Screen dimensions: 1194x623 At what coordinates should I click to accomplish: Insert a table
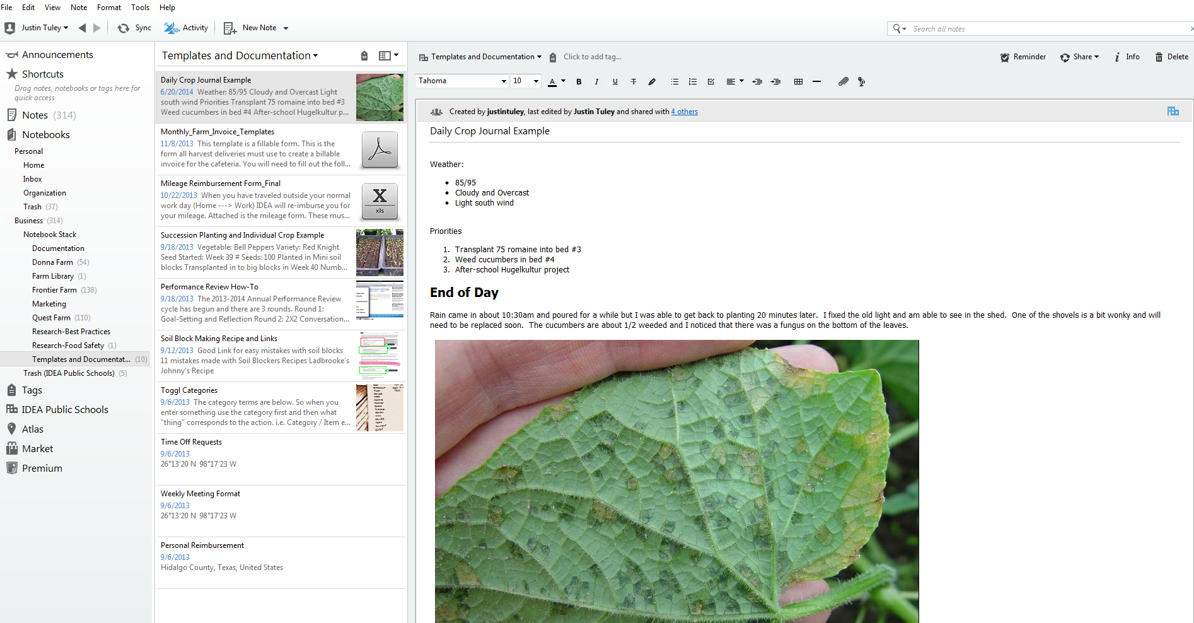(x=798, y=81)
